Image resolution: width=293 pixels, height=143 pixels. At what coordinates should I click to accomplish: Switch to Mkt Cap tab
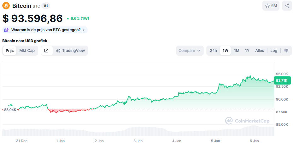coord(27,51)
